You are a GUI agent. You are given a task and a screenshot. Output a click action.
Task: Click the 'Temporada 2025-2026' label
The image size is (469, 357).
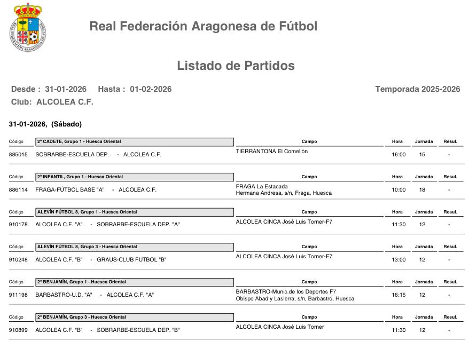pos(417,89)
